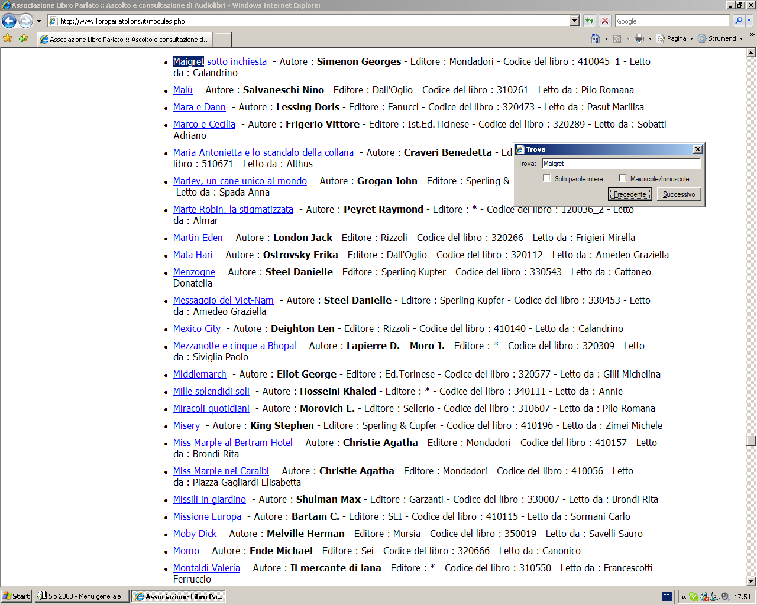Viewport: 757px width, 605px height.
Task: Open the Mille splendidi soli link
Action: pos(212,391)
